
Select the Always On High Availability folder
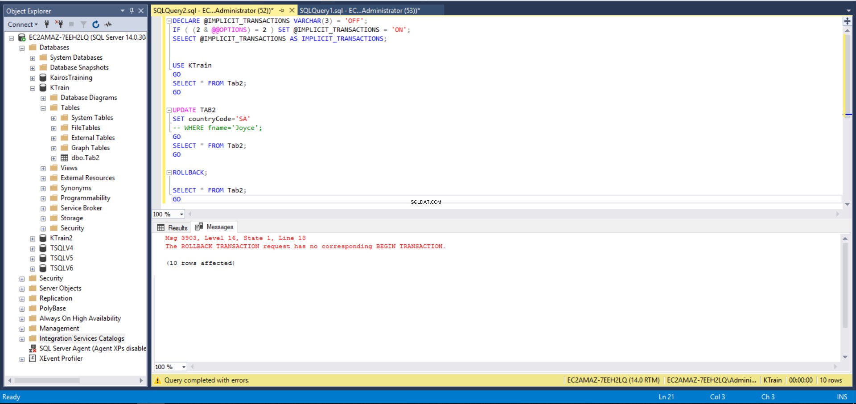(80, 318)
